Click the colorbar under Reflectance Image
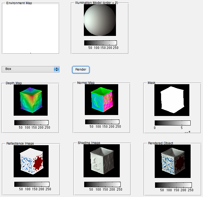The width and height of the screenshot is (203, 197). click(32, 184)
